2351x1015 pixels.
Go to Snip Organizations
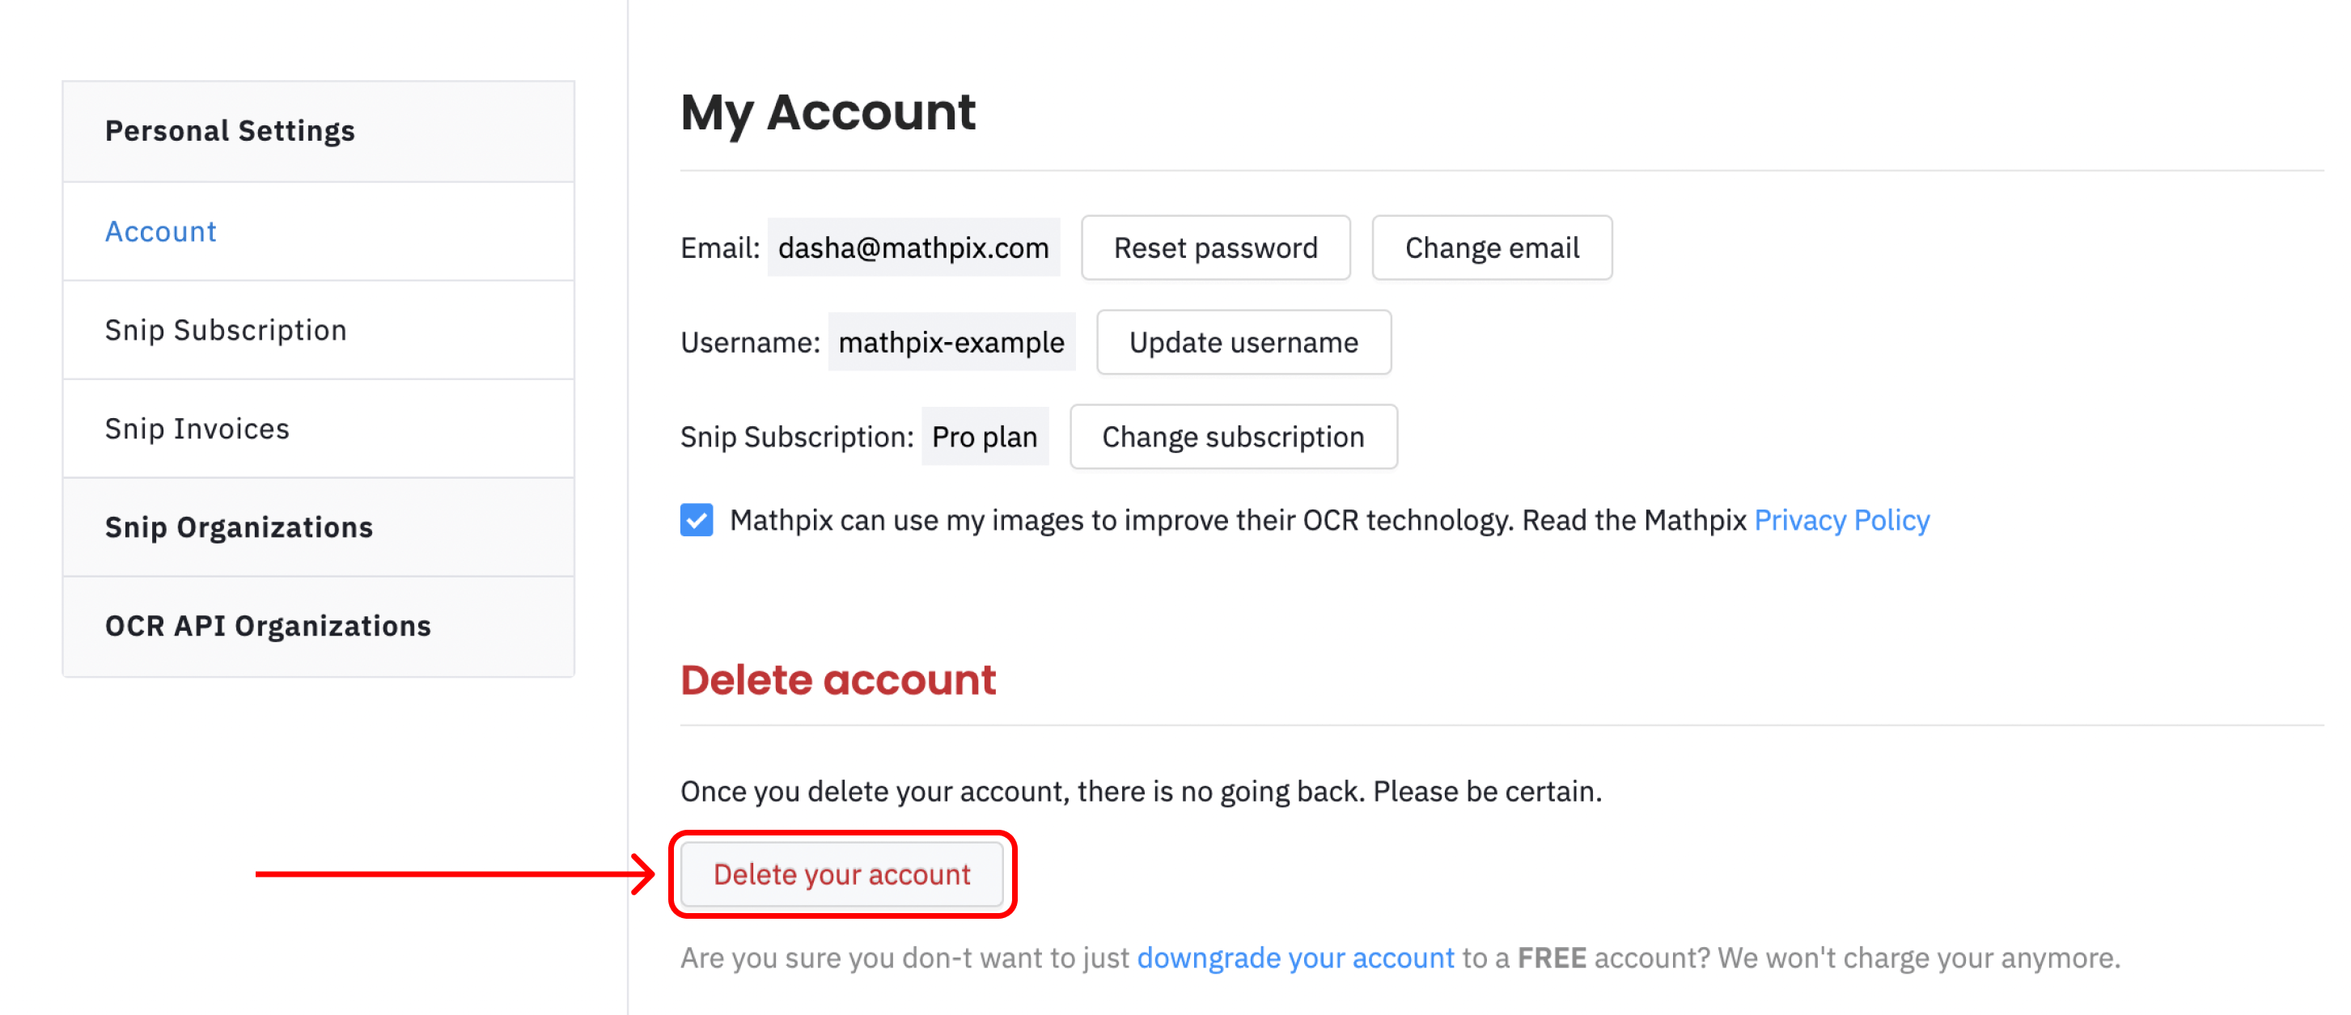pos(239,527)
